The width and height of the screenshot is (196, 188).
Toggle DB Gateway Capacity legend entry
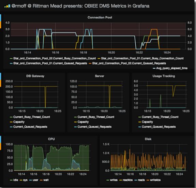[x=17, y=122]
